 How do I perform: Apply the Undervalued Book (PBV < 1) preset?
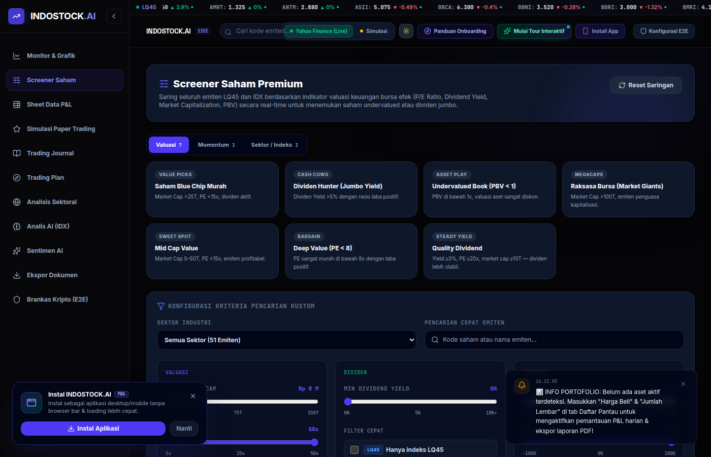coord(490,189)
